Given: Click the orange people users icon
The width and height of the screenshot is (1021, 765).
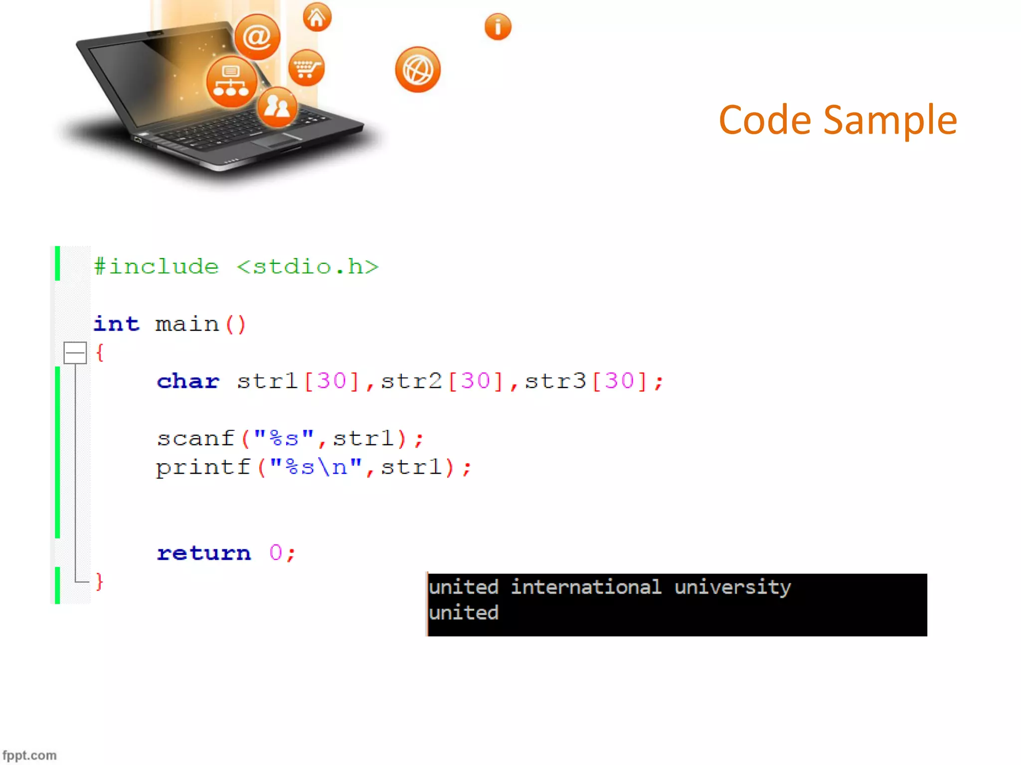Looking at the screenshot, I should (x=277, y=107).
